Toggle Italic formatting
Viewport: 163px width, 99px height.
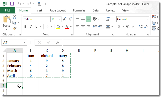click(31, 27)
